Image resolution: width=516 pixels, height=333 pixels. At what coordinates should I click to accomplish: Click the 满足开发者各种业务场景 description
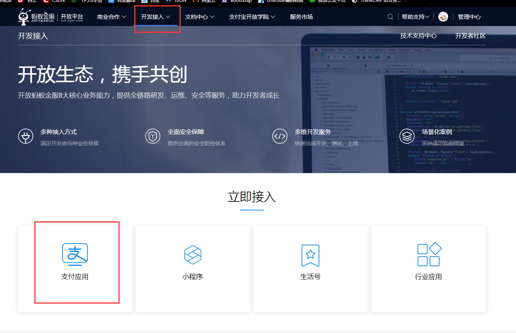(69, 143)
